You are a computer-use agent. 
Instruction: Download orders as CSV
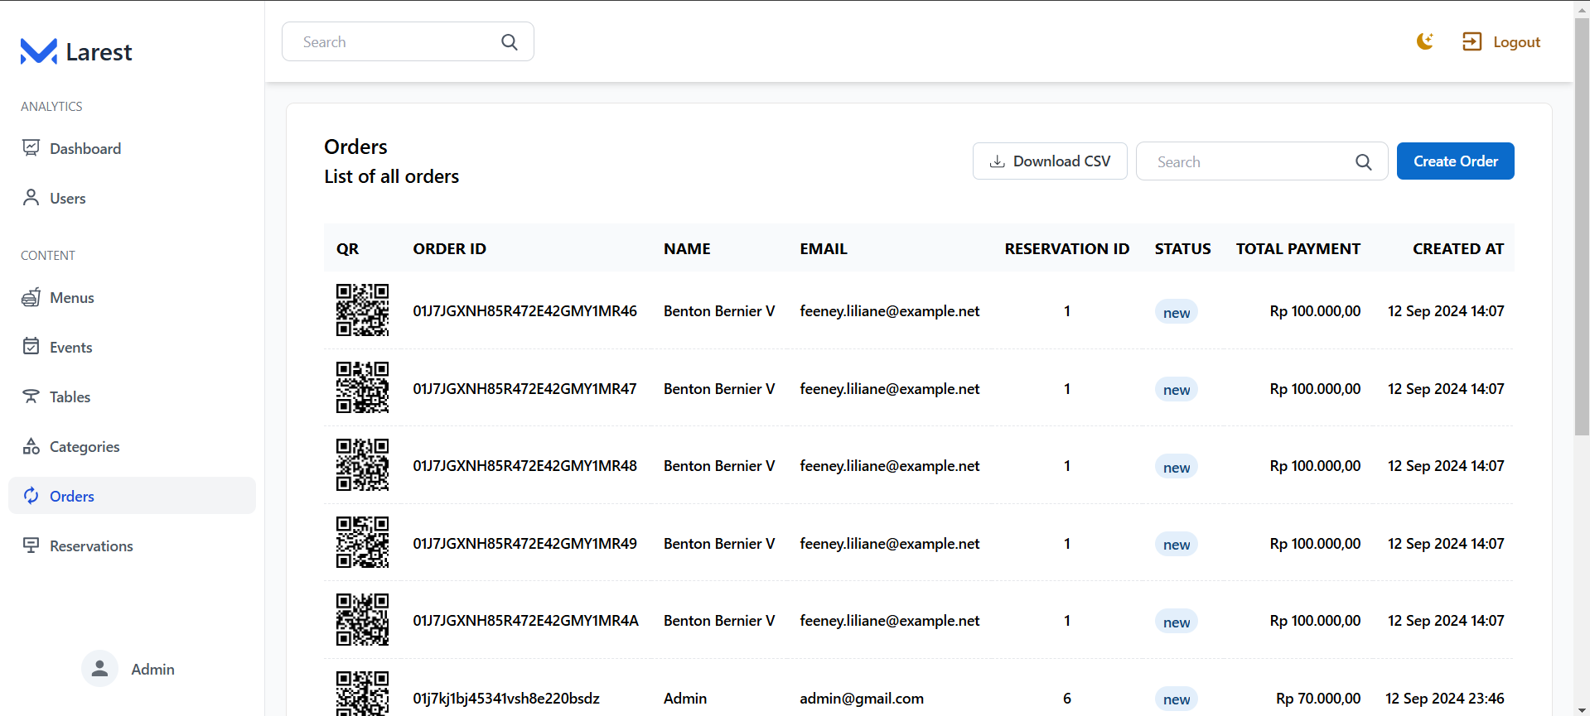[x=1049, y=161]
